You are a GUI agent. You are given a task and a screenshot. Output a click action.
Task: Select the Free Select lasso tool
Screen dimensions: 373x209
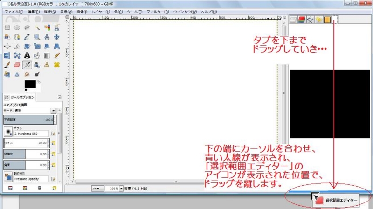27,27
